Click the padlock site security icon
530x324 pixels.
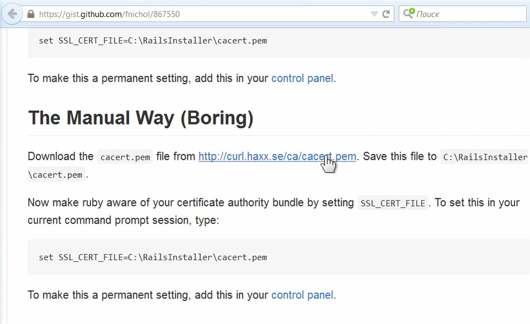coord(30,14)
